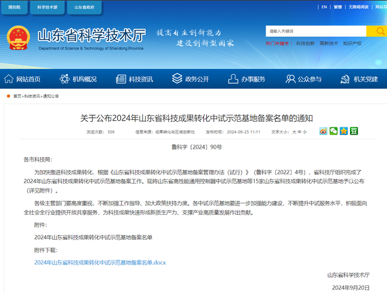Share via the QZone star icon
This screenshot has width=387, height=294.
pos(343,131)
